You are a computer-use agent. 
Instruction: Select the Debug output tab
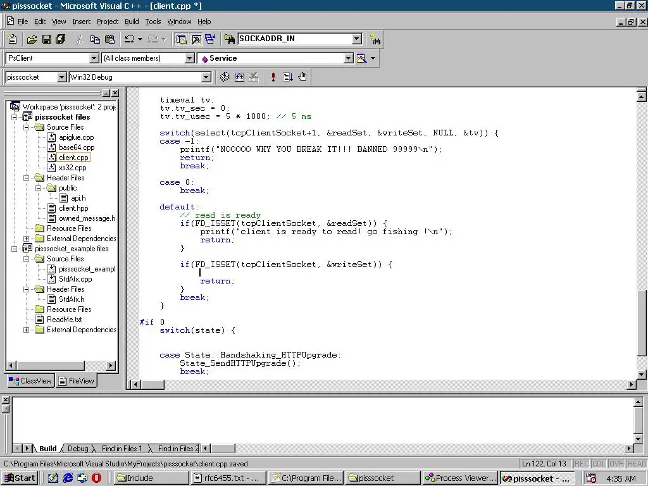pos(78,449)
